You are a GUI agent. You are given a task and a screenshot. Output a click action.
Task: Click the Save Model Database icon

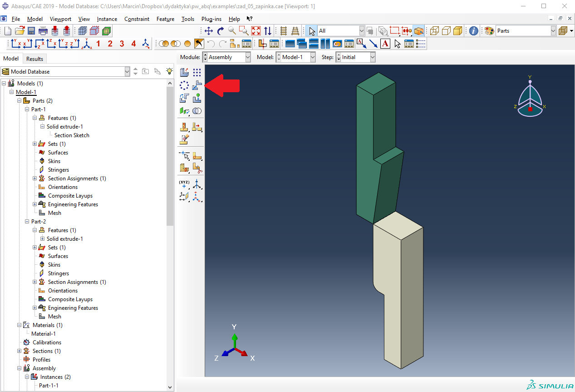pyautogui.click(x=31, y=31)
